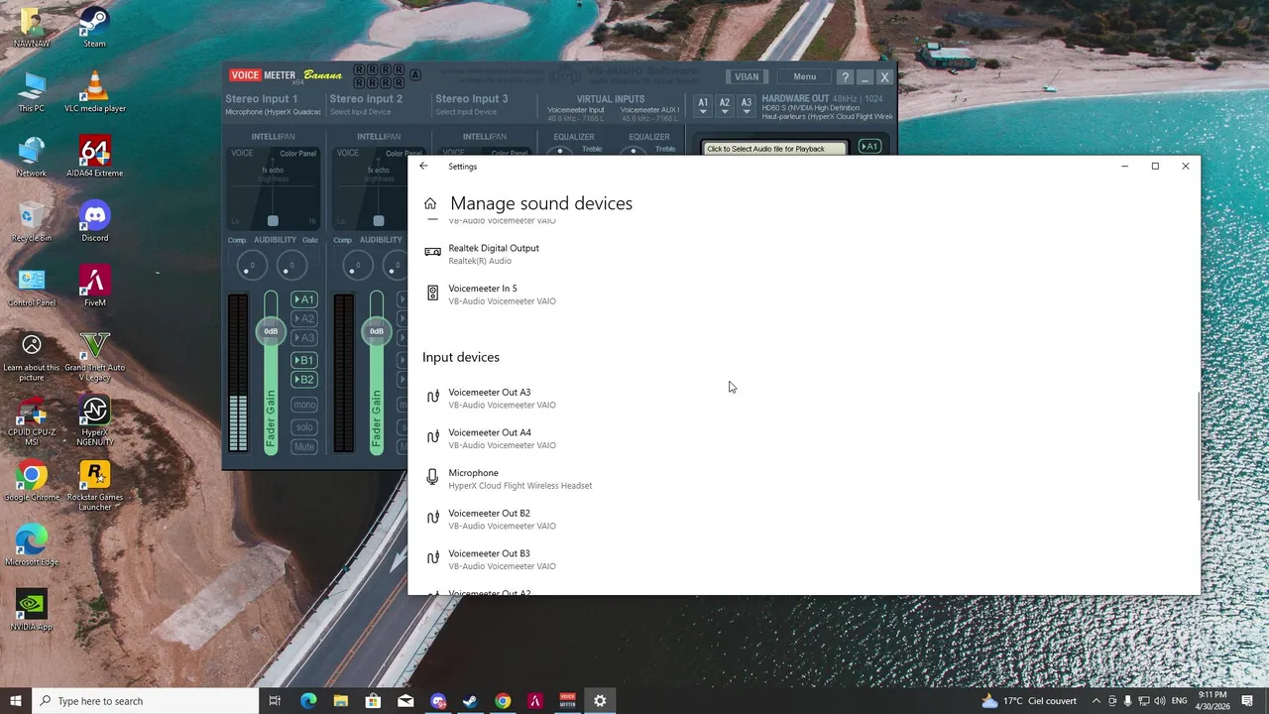This screenshot has height=714, width=1269.
Task: Open the clock showing 9:11 PM
Action: pos(1212,701)
